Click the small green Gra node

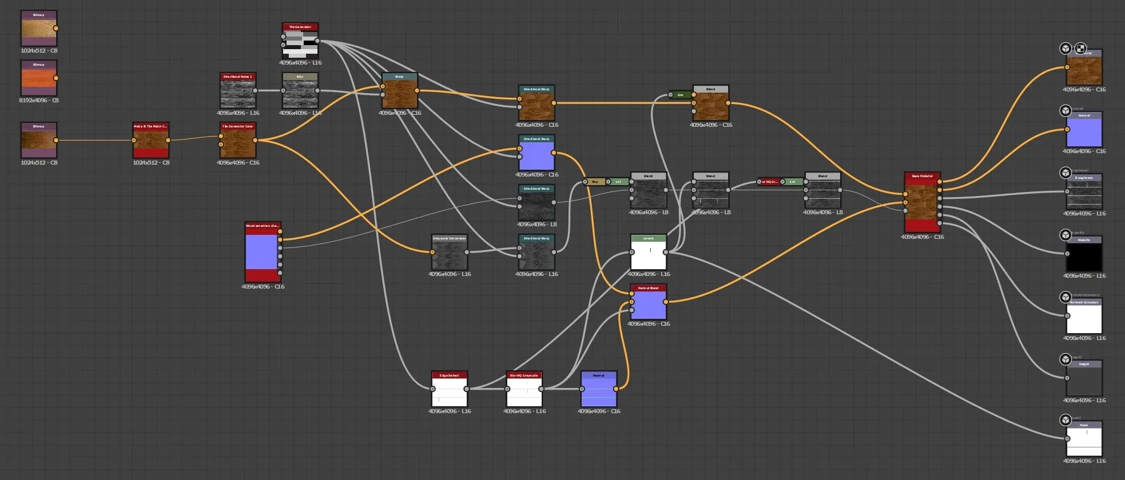pos(680,95)
